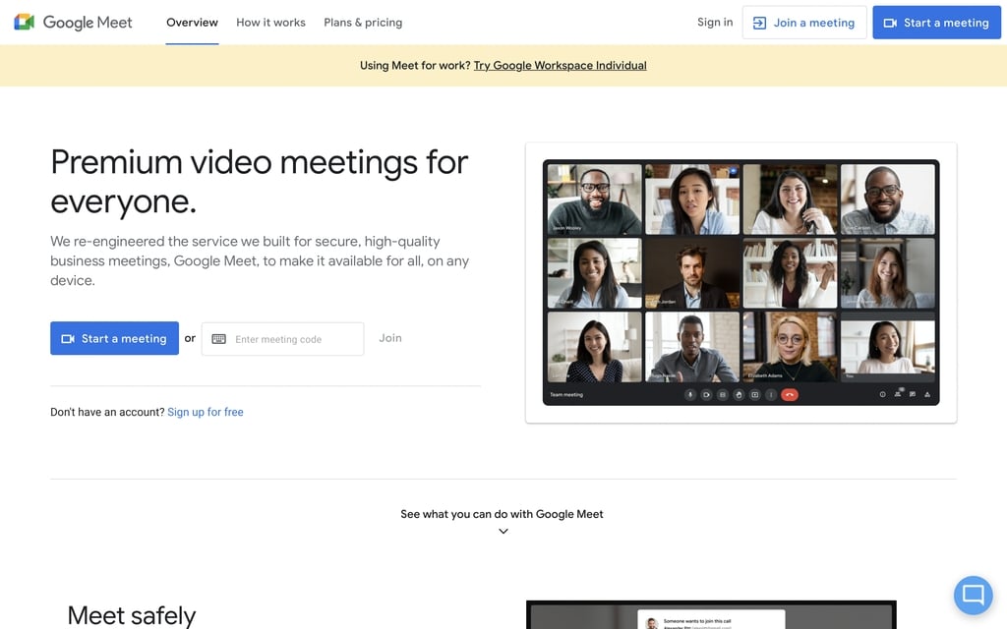Go to Plans & pricing tab
The image size is (1007, 629).
tap(363, 23)
